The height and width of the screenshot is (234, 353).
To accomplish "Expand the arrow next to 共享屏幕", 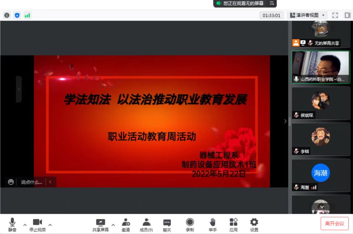I will tap(113, 224).
